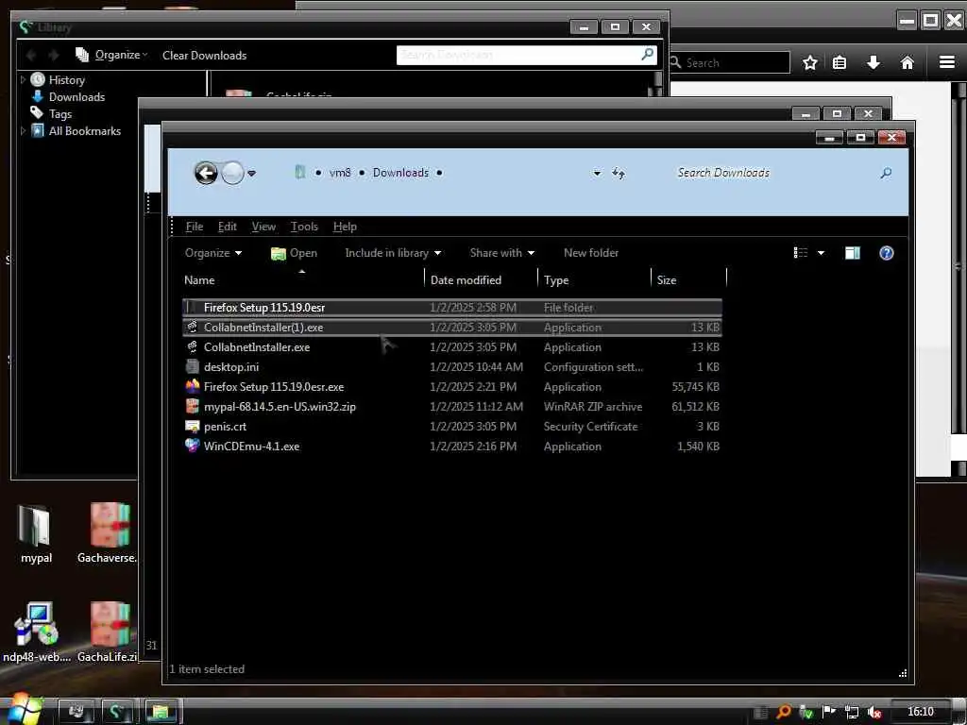Click the Forward arrow in Explorer
This screenshot has width=967, height=725.
pos(232,174)
